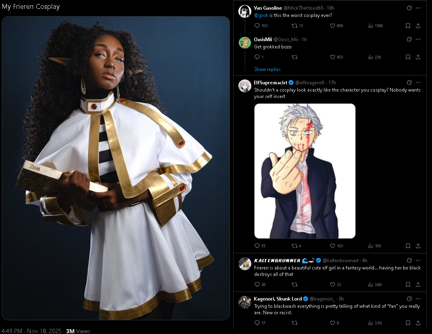This screenshot has width=432, height=334.
Task: Open more menu on ElfSupremacist's post
Action: pos(418,82)
